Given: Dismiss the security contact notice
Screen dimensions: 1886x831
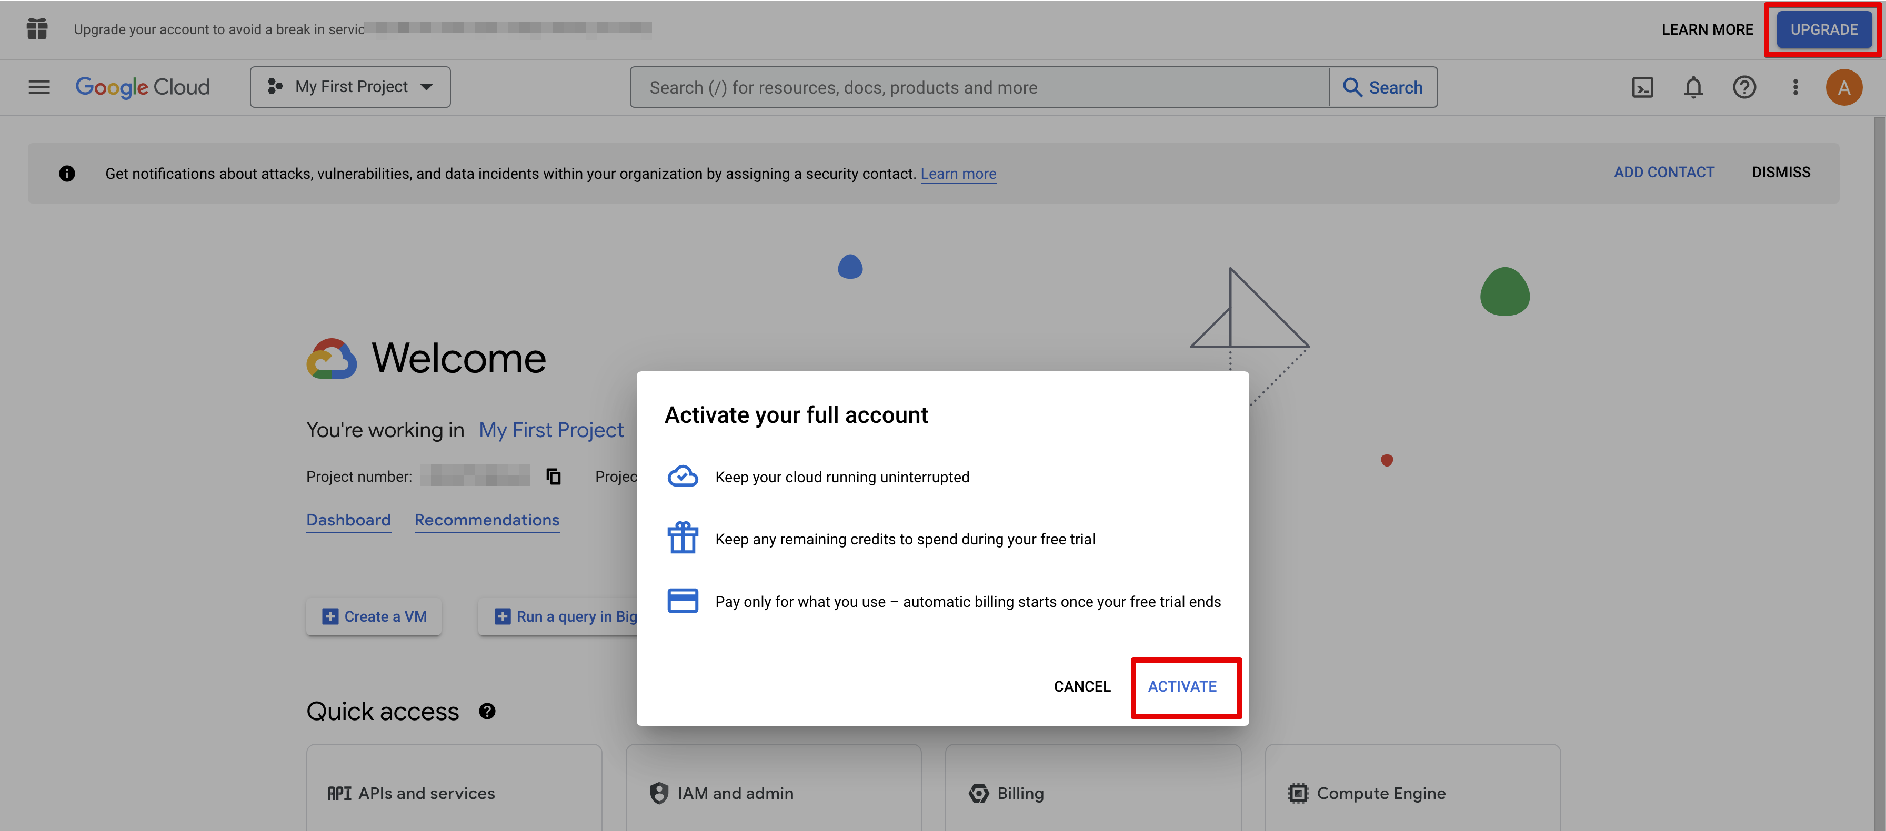Looking at the screenshot, I should click(1781, 172).
